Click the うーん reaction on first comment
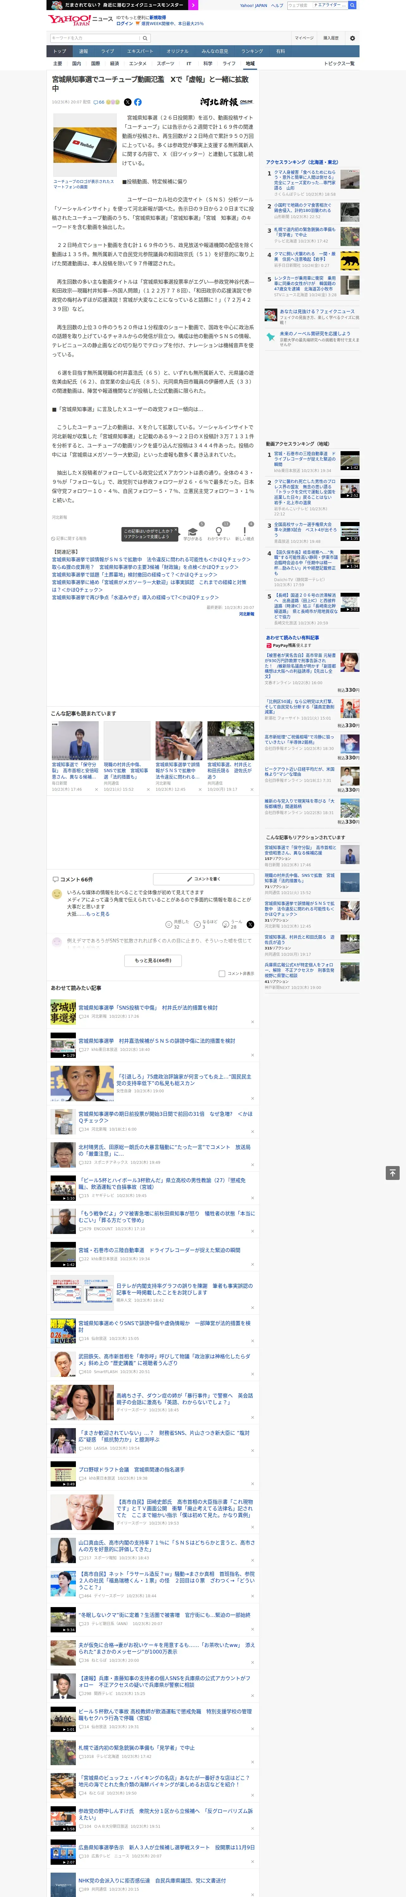The width and height of the screenshot is (406, 1897). 233,924
